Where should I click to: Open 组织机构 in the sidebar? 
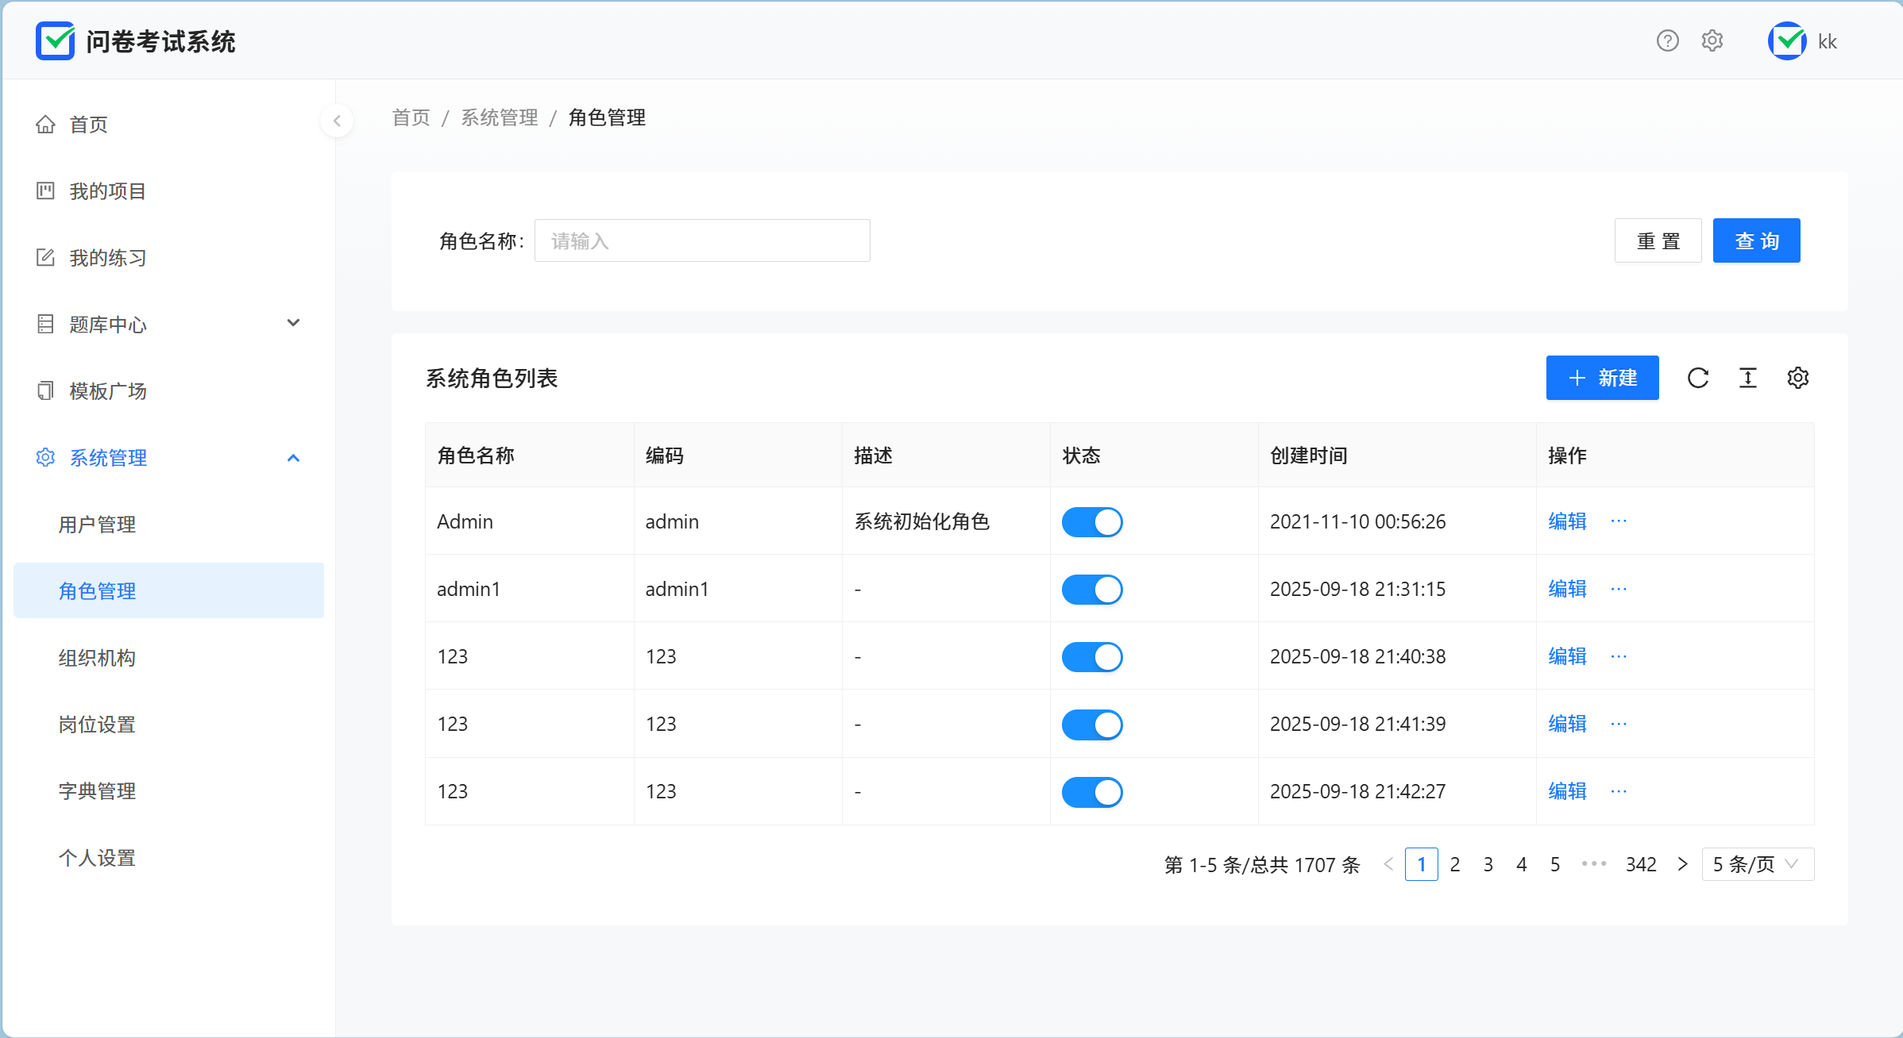coord(97,658)
